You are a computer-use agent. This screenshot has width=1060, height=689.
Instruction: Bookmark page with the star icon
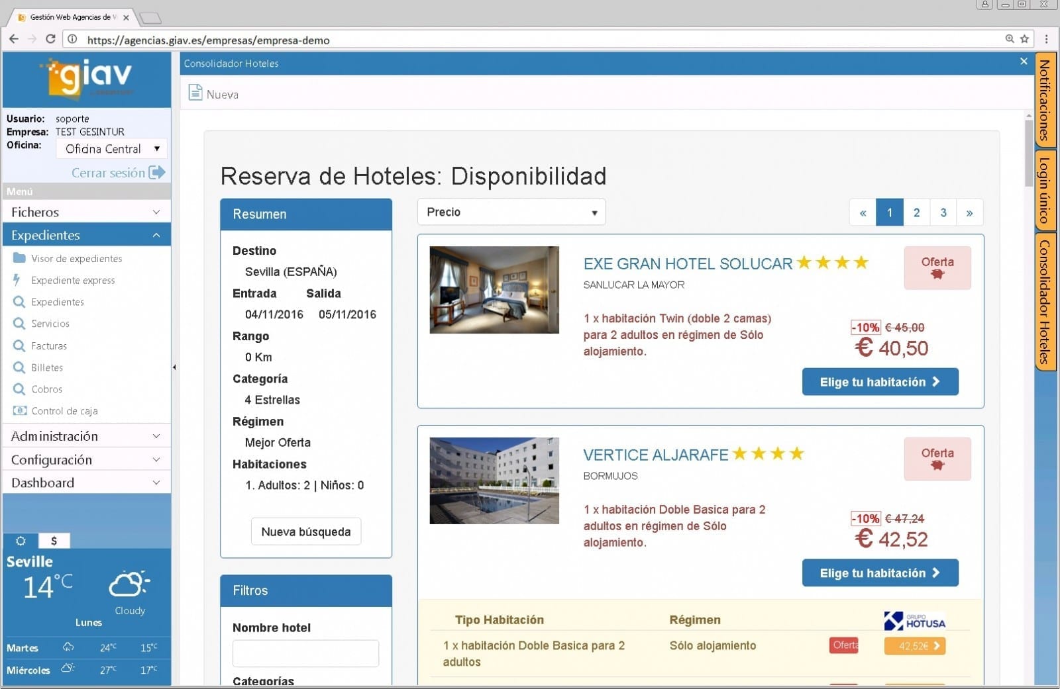point(1024,39)
